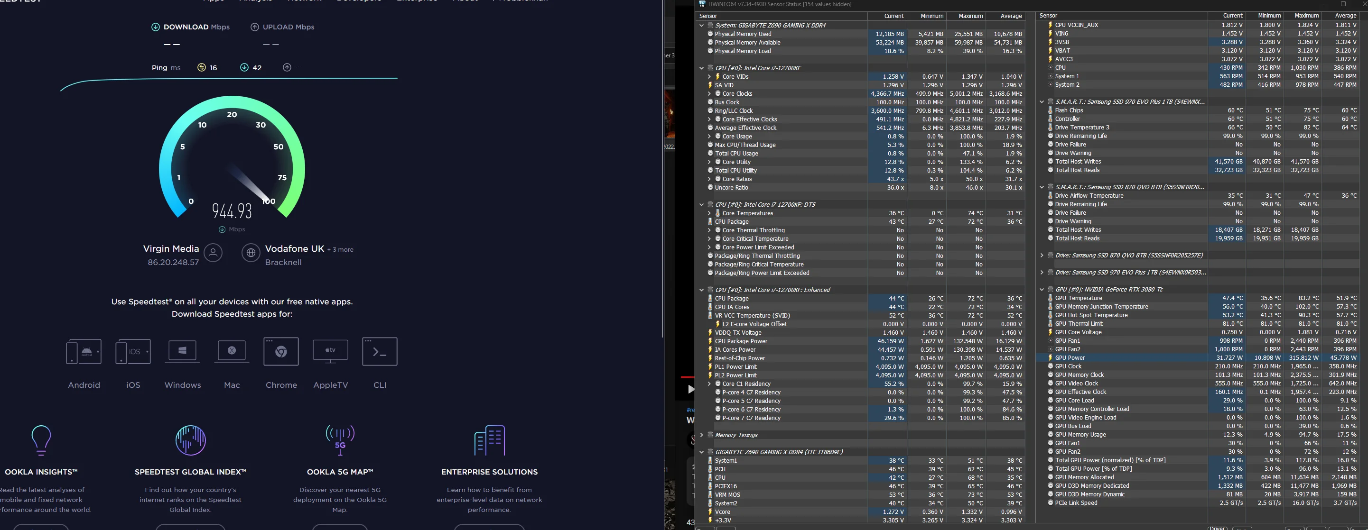Expand the Core C1 Residency row
This screenshot has height=530, width=1368.
click(x=709, y=384)
